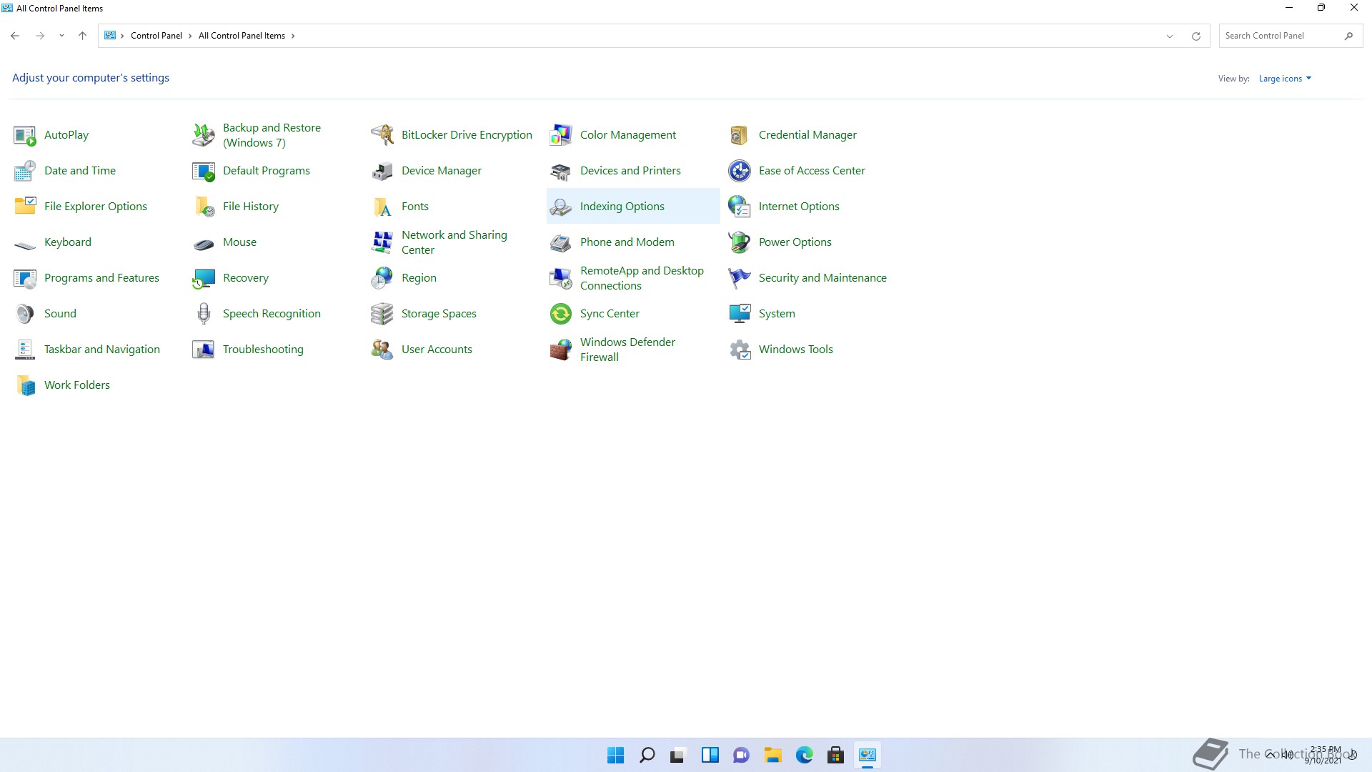This screenshot has height=772, width=1372.
Task: Open the AutoPlay icon
Action: click(x=25, y=135)
